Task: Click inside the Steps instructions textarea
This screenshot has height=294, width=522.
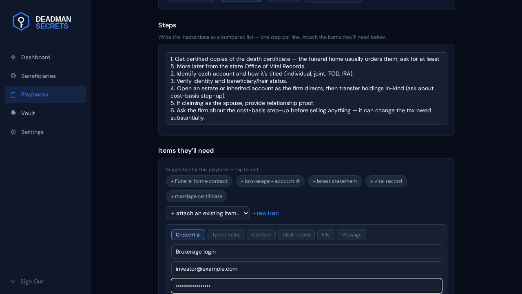Action: click(x=307, y=89)
